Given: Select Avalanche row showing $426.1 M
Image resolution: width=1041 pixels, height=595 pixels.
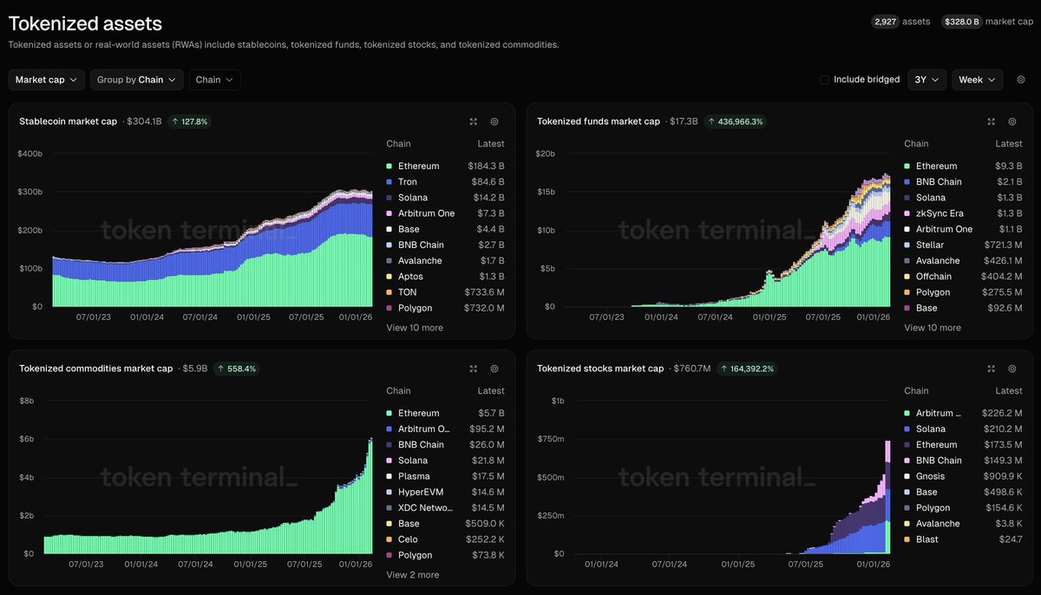Looking at the screenshot, I should pos(963,260).
